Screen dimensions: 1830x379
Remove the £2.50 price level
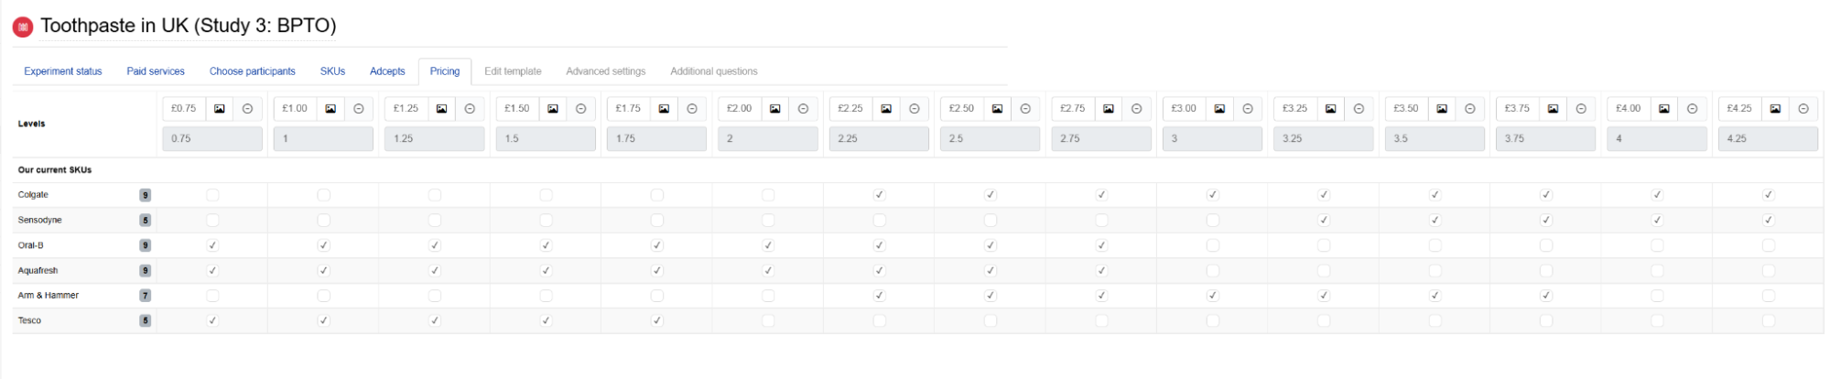pos(1025,109)
